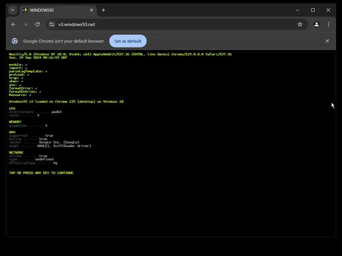Click 'Google Chrome isn't your default browser' message
Screen dimensions: 342x256
click(63, 41)
